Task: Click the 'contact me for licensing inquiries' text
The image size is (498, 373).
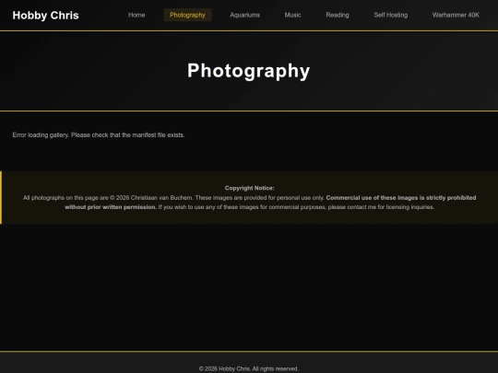Action: point(390,207)
